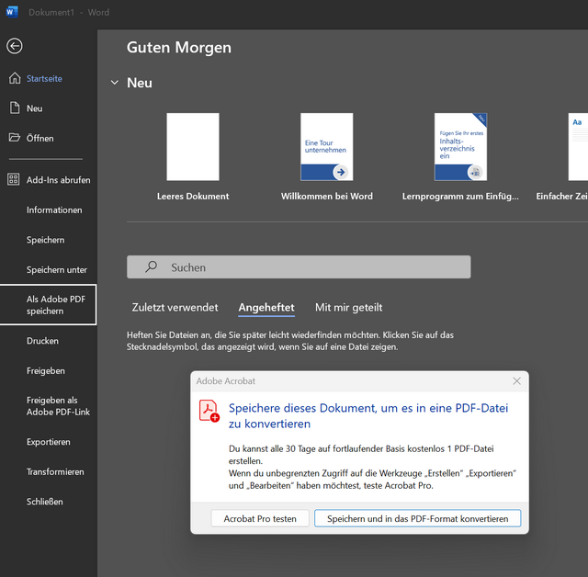This screenshot has height=577, width=588.
Task: Click the Leeres Dokument label
Action: pos(193,197)
